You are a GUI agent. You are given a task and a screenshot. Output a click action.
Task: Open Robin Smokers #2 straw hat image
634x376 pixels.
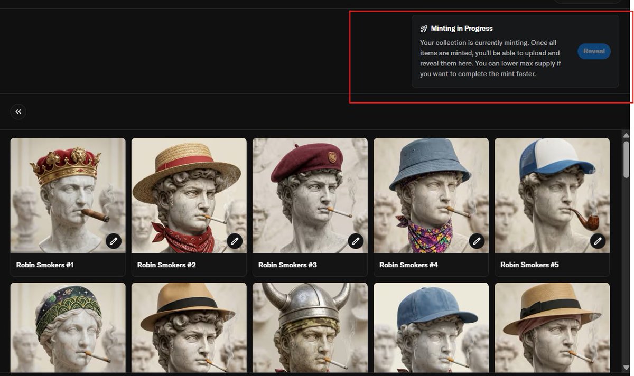[x=189, y=195]
